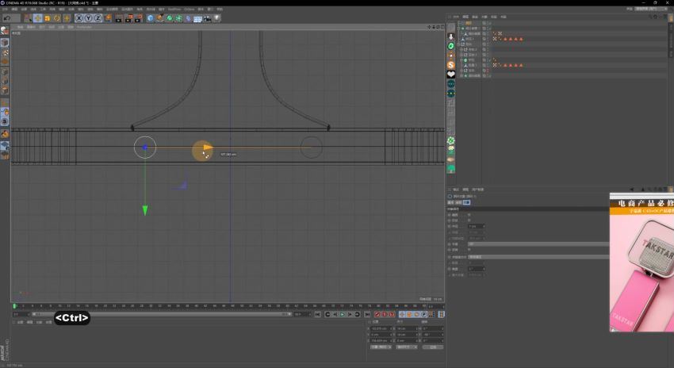
Task: Open the TAKSTAR product ad thumbnail
Action: click(641, 263)
